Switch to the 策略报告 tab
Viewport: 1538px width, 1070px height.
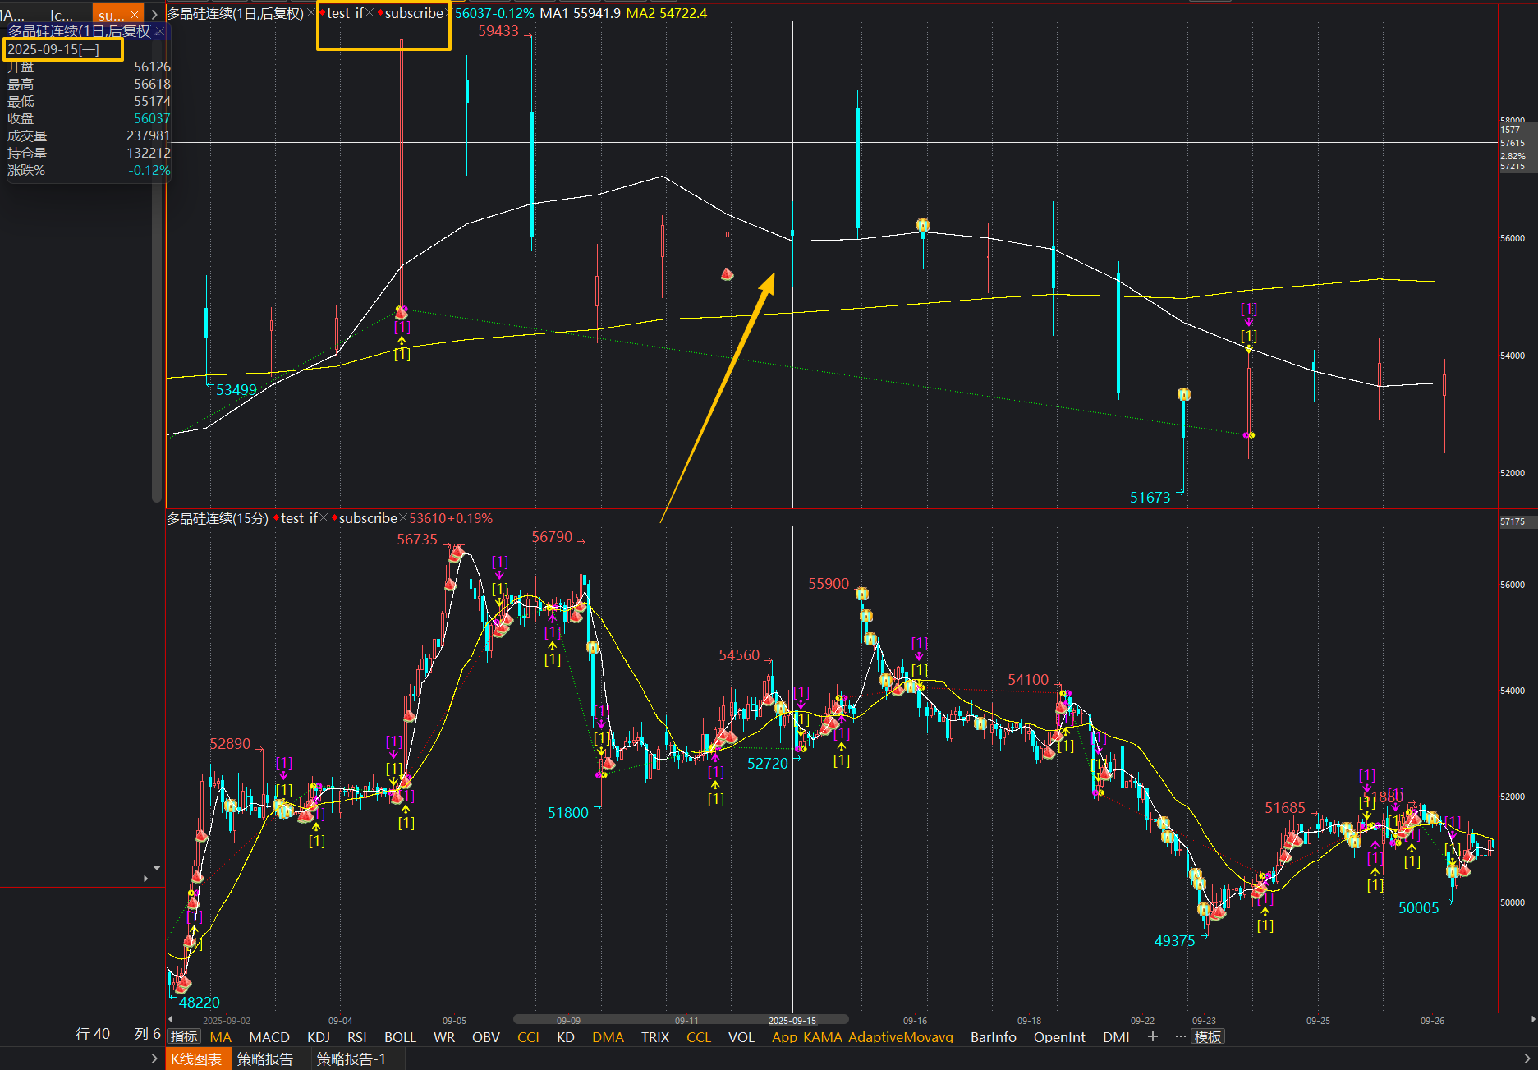pyautogui.click(x=264, y=1059)
